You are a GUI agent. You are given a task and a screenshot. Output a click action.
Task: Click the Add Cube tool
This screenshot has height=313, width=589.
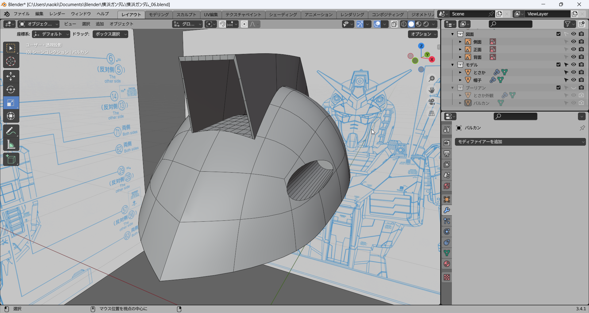(11, 159)
